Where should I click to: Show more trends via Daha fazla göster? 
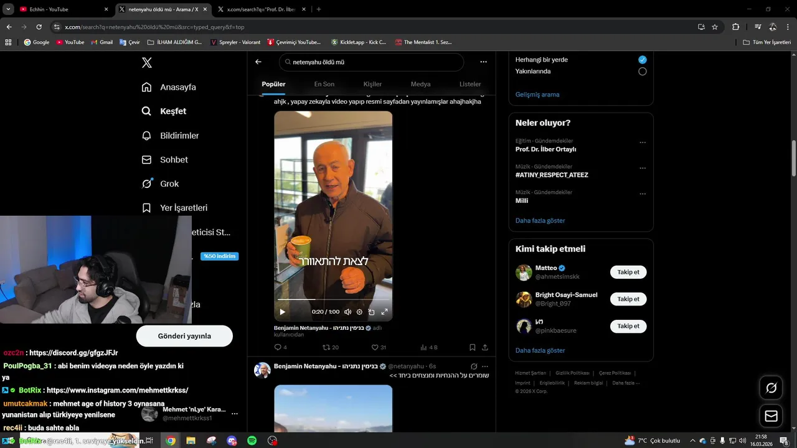coord(540,220)
